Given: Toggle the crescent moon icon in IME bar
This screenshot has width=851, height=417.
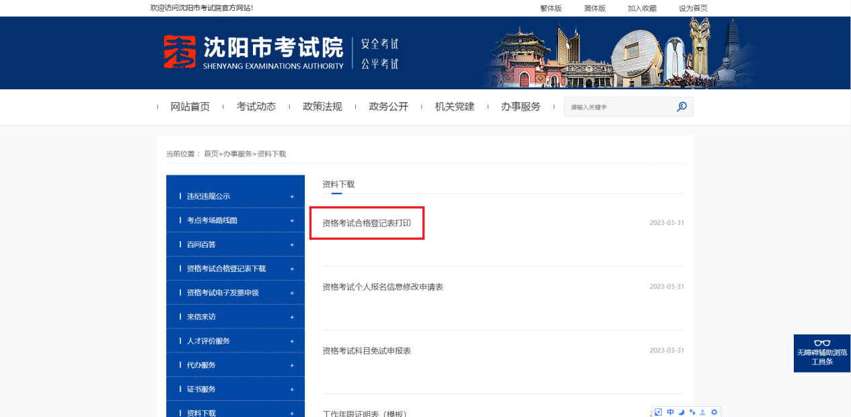Looking at the screenshot, I should click(x=681, y=412).
